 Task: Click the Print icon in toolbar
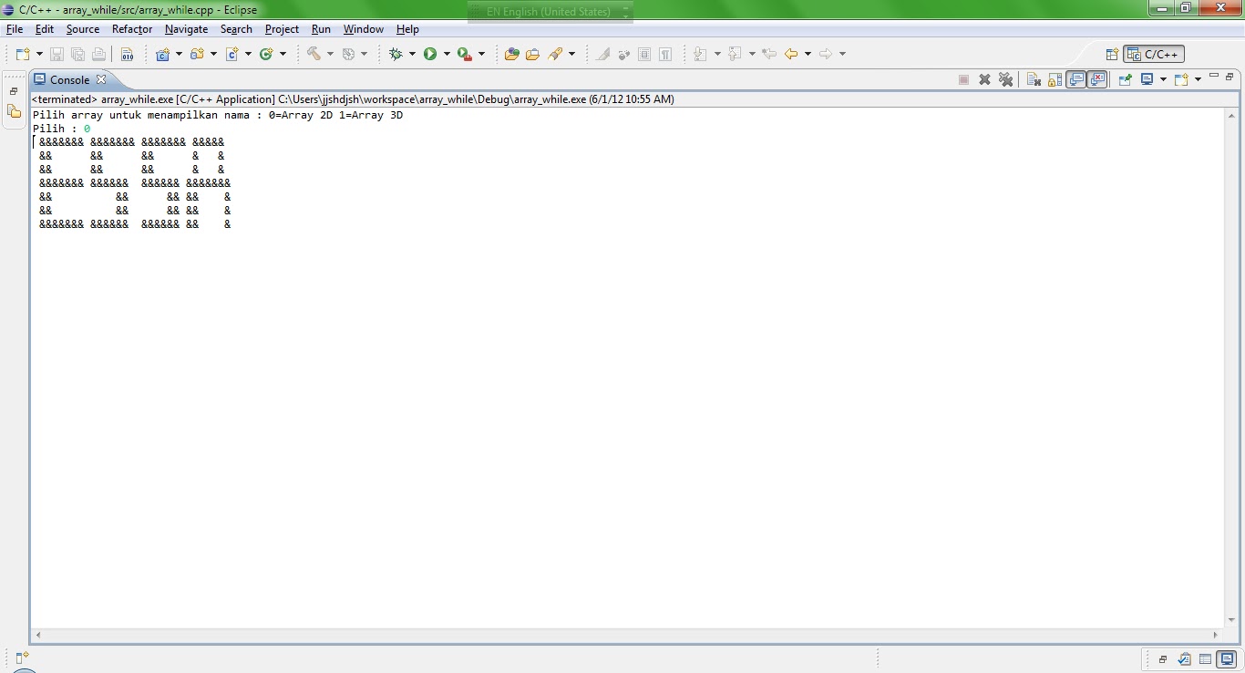click(x=98, y=54)
